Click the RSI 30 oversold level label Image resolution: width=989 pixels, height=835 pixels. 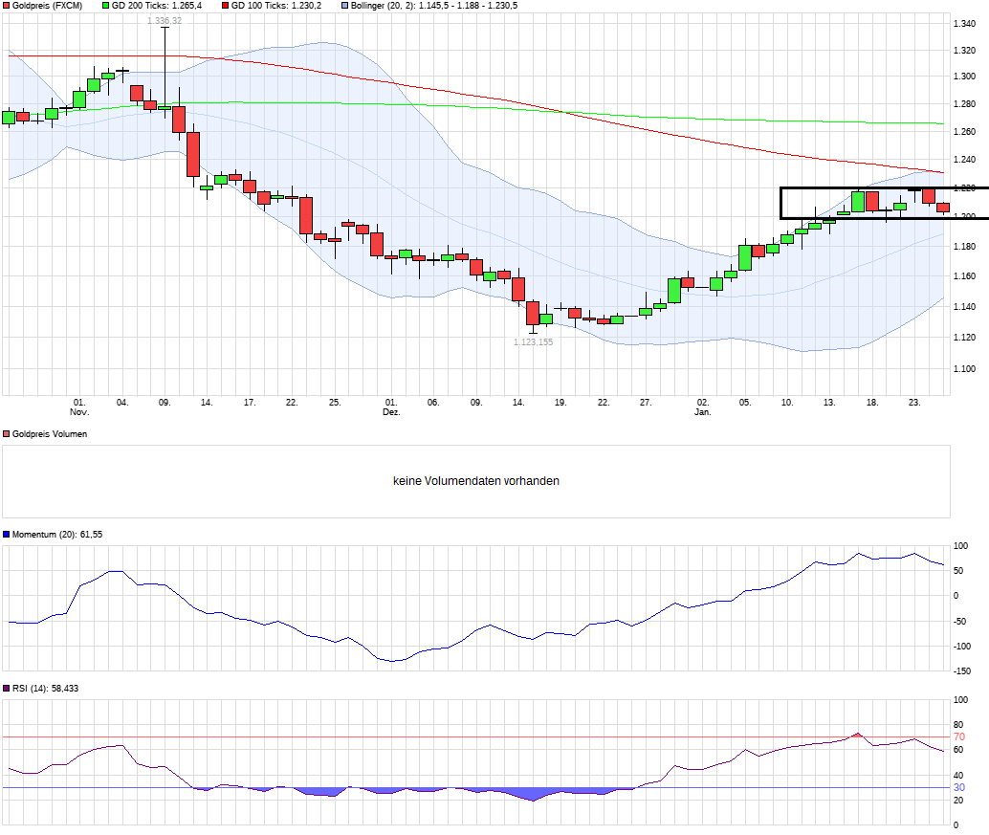tap(958, 788)
